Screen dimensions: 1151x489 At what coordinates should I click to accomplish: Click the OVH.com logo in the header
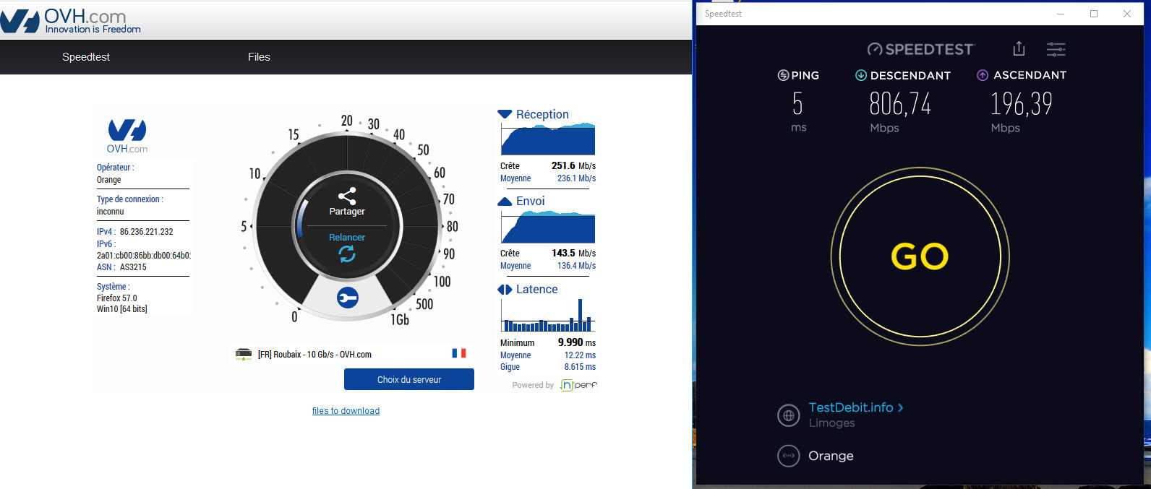71,20
